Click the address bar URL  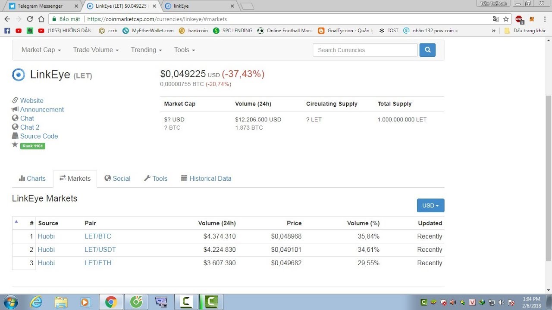tap(157, 19)
